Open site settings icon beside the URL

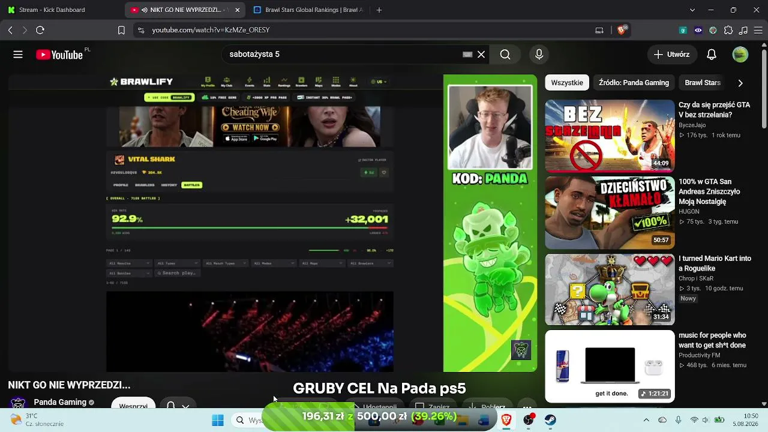[140, 30]
